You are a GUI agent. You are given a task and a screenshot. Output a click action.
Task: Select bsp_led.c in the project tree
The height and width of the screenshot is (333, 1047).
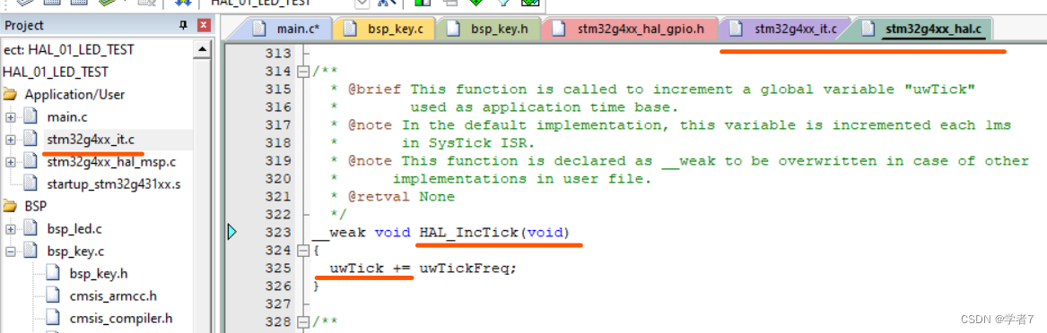pyautogui.click(x=74, y=229)
